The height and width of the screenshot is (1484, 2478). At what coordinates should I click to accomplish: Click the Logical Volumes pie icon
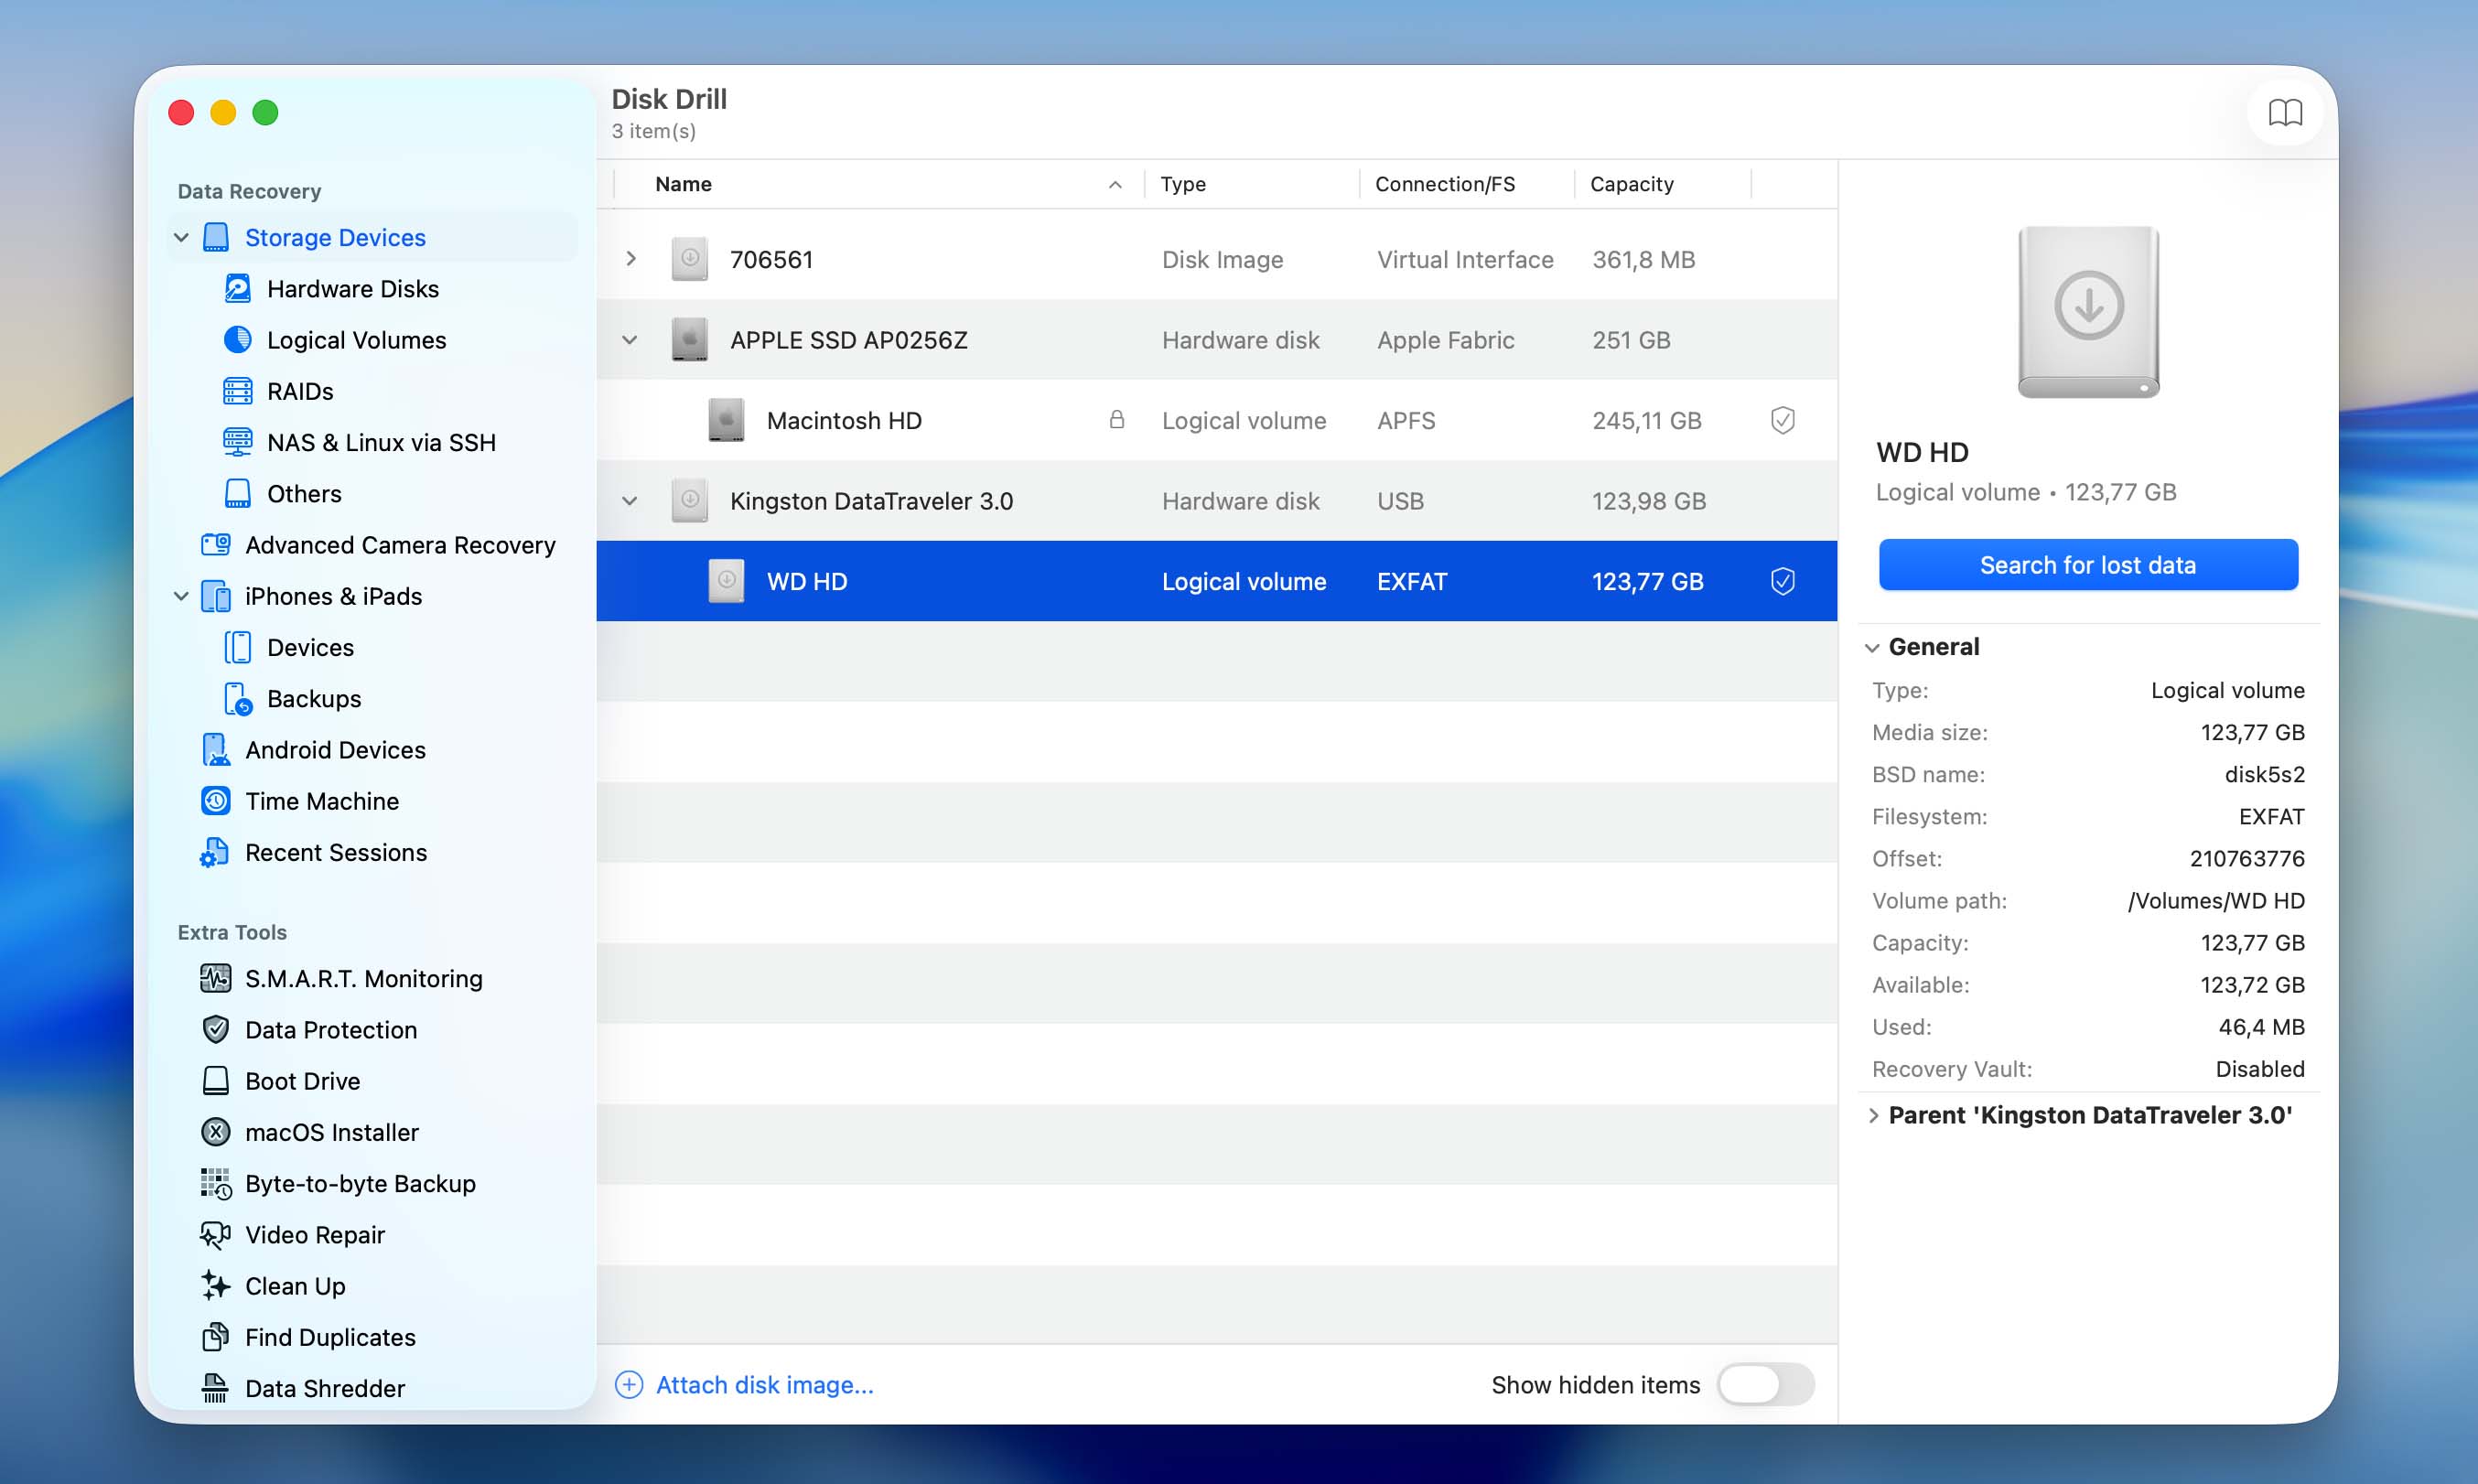(x=237, y=339)
